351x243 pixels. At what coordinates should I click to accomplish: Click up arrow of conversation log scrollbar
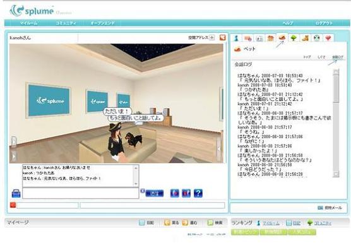[x=336, y=72]
